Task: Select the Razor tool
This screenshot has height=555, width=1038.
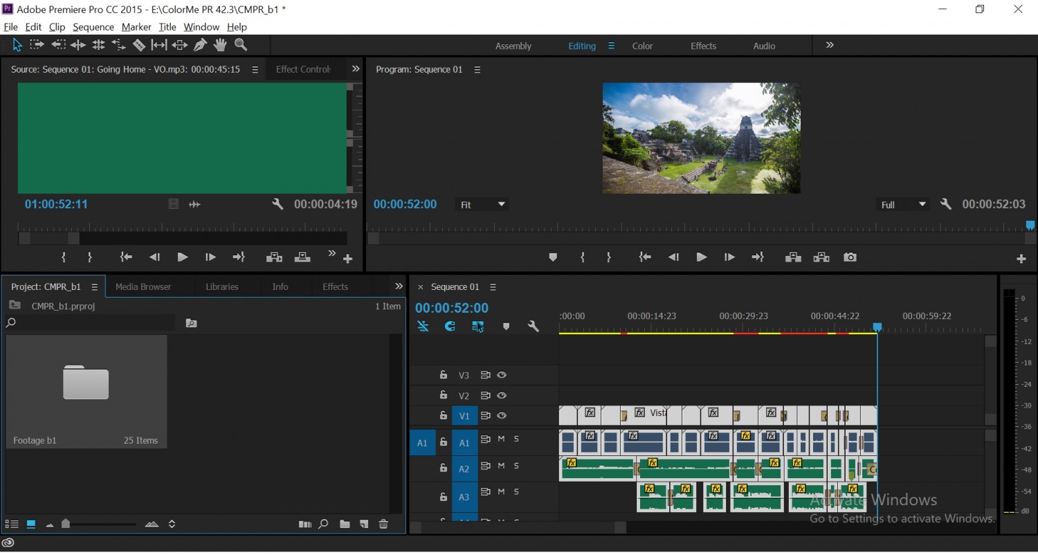Action: click(139, 45)
